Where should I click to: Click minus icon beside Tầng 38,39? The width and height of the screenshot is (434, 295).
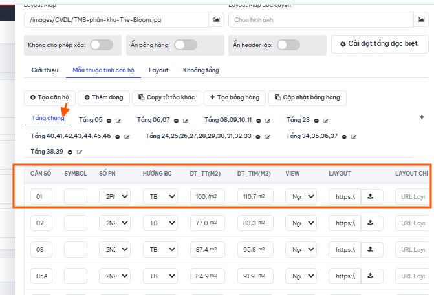[70, 152]
